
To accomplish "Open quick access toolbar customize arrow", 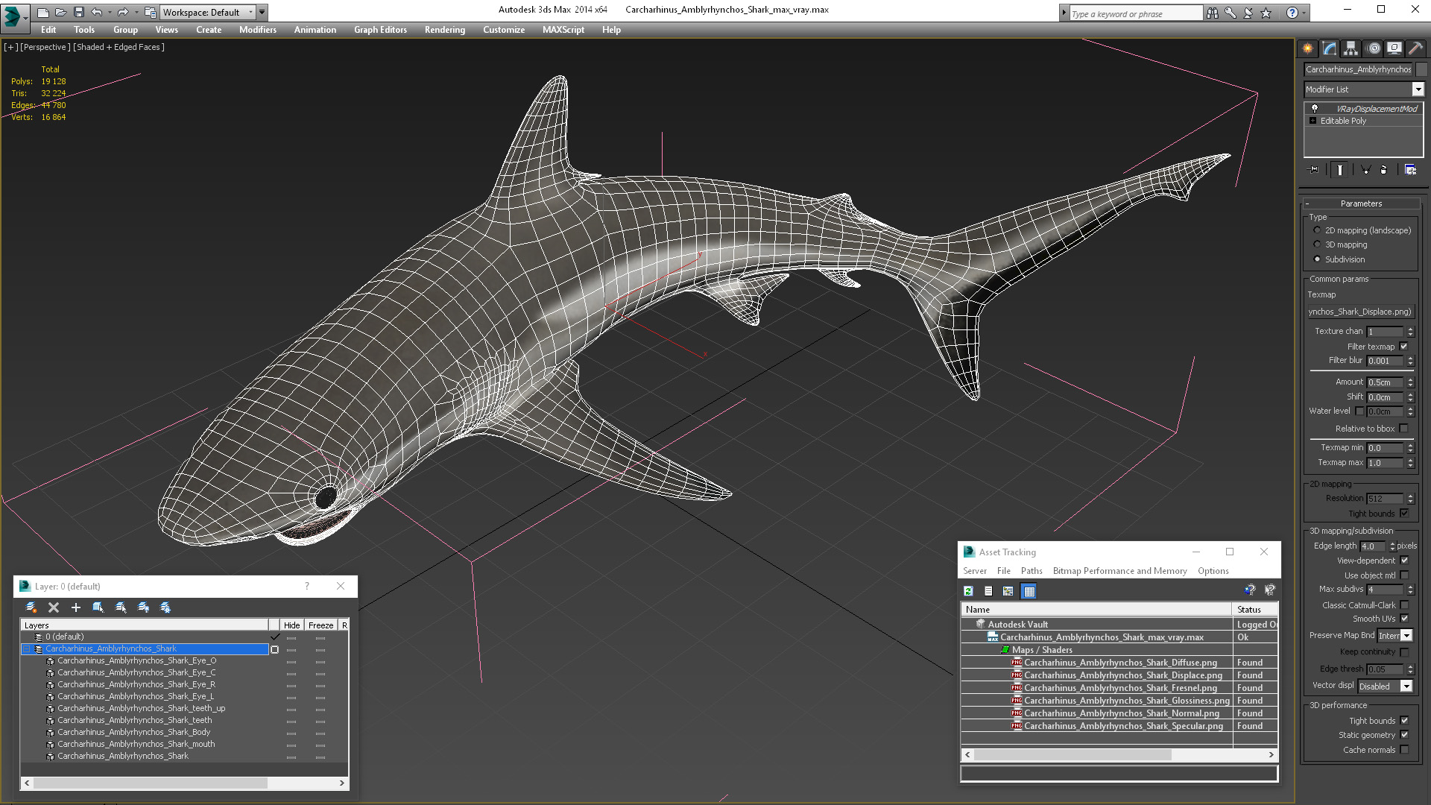I will click(262, 12).
